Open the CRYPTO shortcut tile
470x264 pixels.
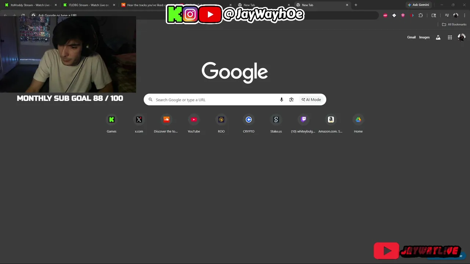pos(249,124)
